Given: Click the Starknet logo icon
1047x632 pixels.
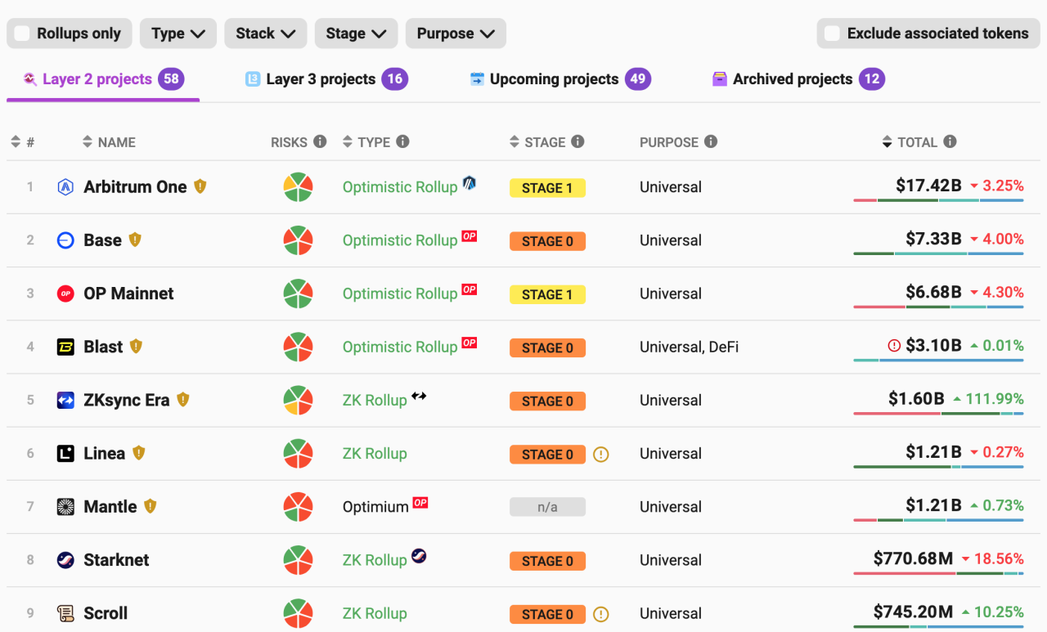Looking at the screenshot, I should pos(65,560).
